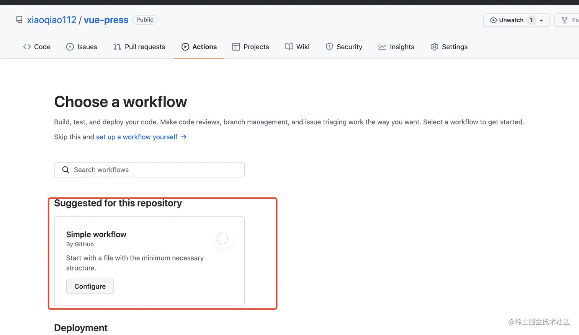
Task: Click the Projects table icon
Action: pos(236,47)
